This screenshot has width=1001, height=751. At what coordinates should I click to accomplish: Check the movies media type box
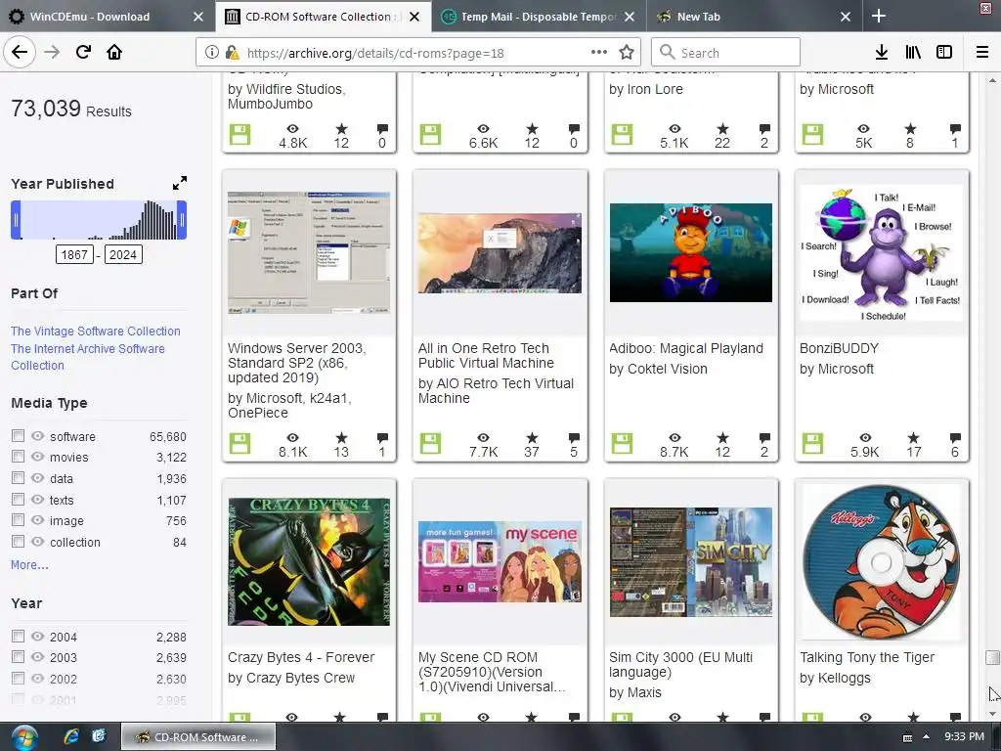18,457
